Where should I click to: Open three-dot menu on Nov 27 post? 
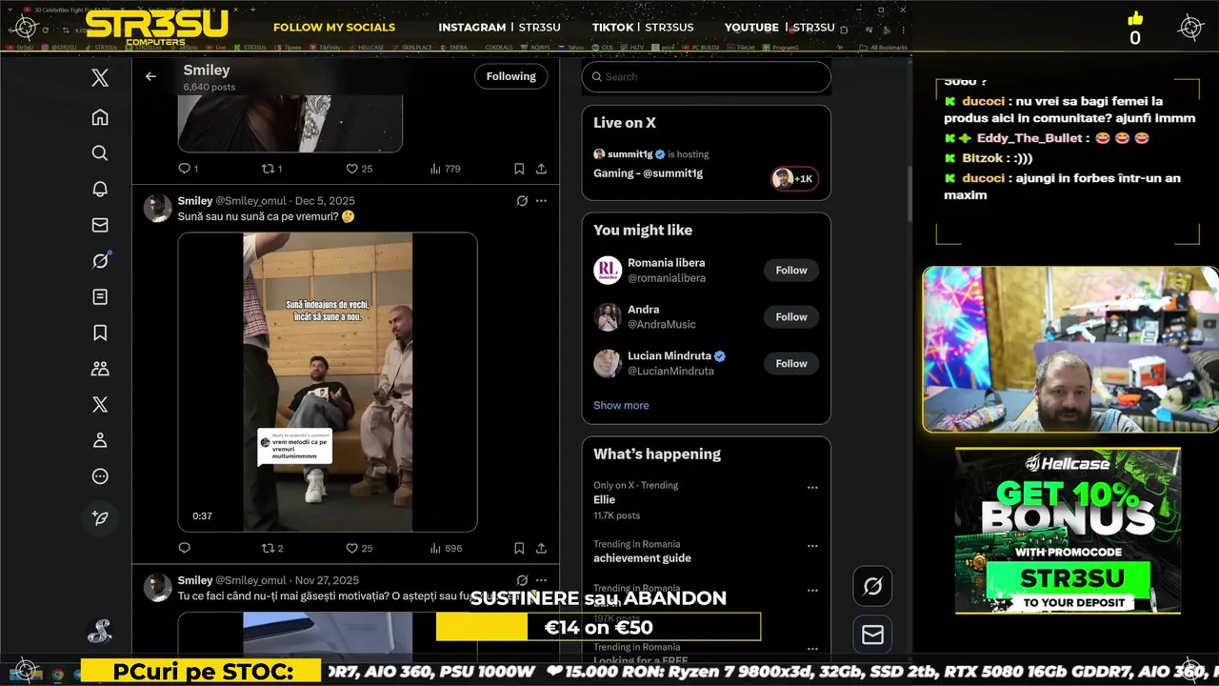[x=541, y=580]
